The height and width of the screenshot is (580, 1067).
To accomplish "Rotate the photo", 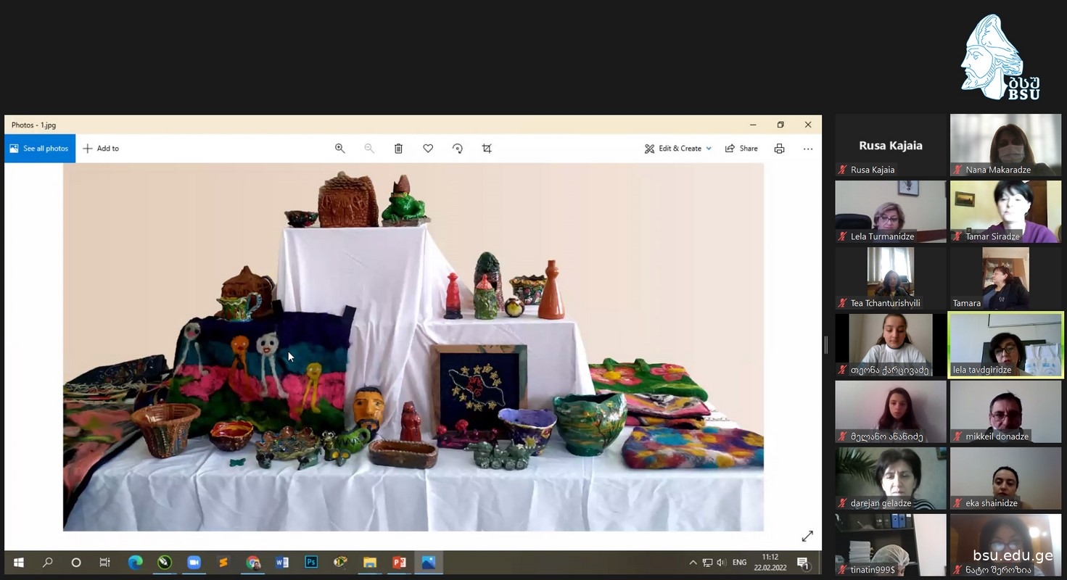I will pos(458,149).
